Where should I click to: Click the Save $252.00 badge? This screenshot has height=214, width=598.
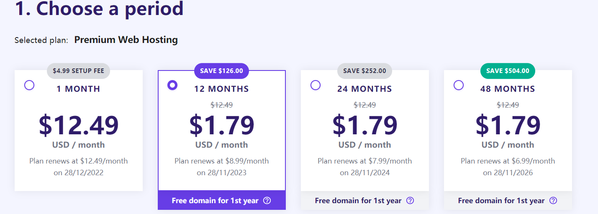pos(364,71)
